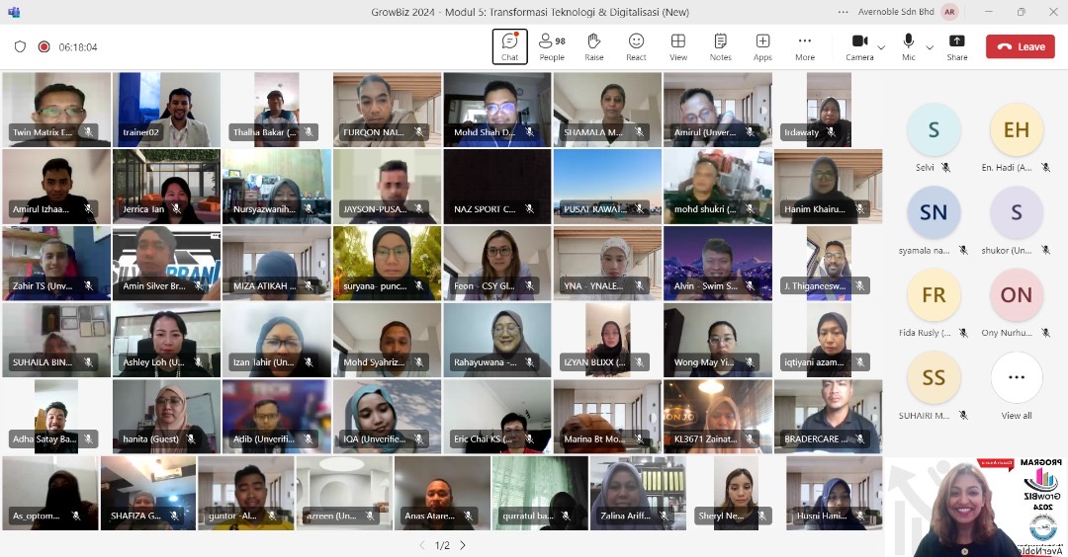Open the View layout options
This screenshot has height=557, width=1068.
pyautogui.click(x=678, y=46)
